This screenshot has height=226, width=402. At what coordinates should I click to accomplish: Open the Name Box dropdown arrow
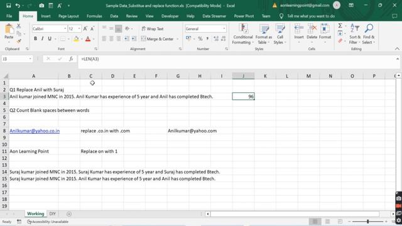30,59
